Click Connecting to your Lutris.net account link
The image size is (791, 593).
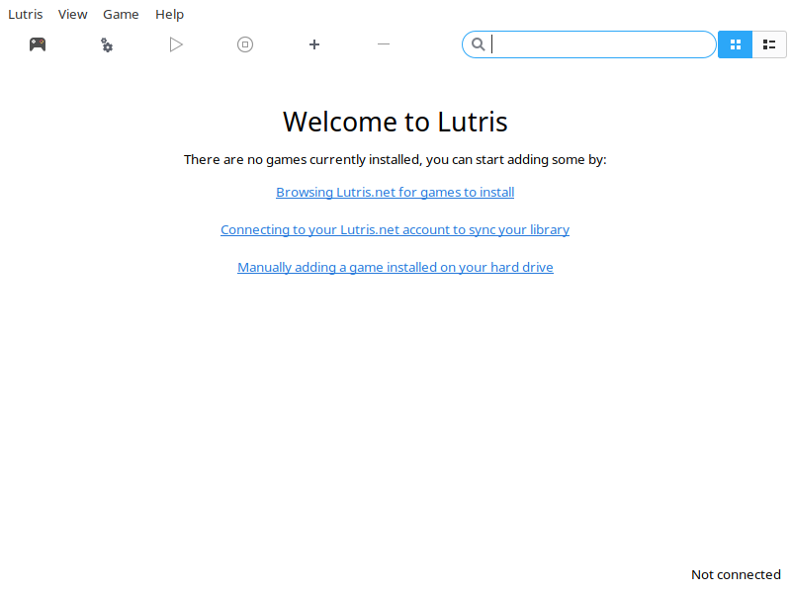(395, 229)
